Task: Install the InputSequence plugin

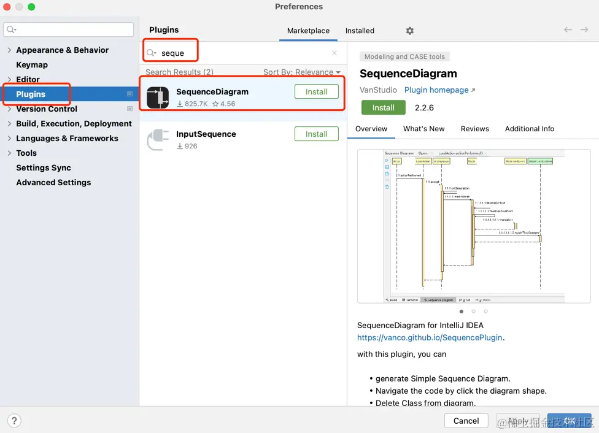Action: pos(316,134)
